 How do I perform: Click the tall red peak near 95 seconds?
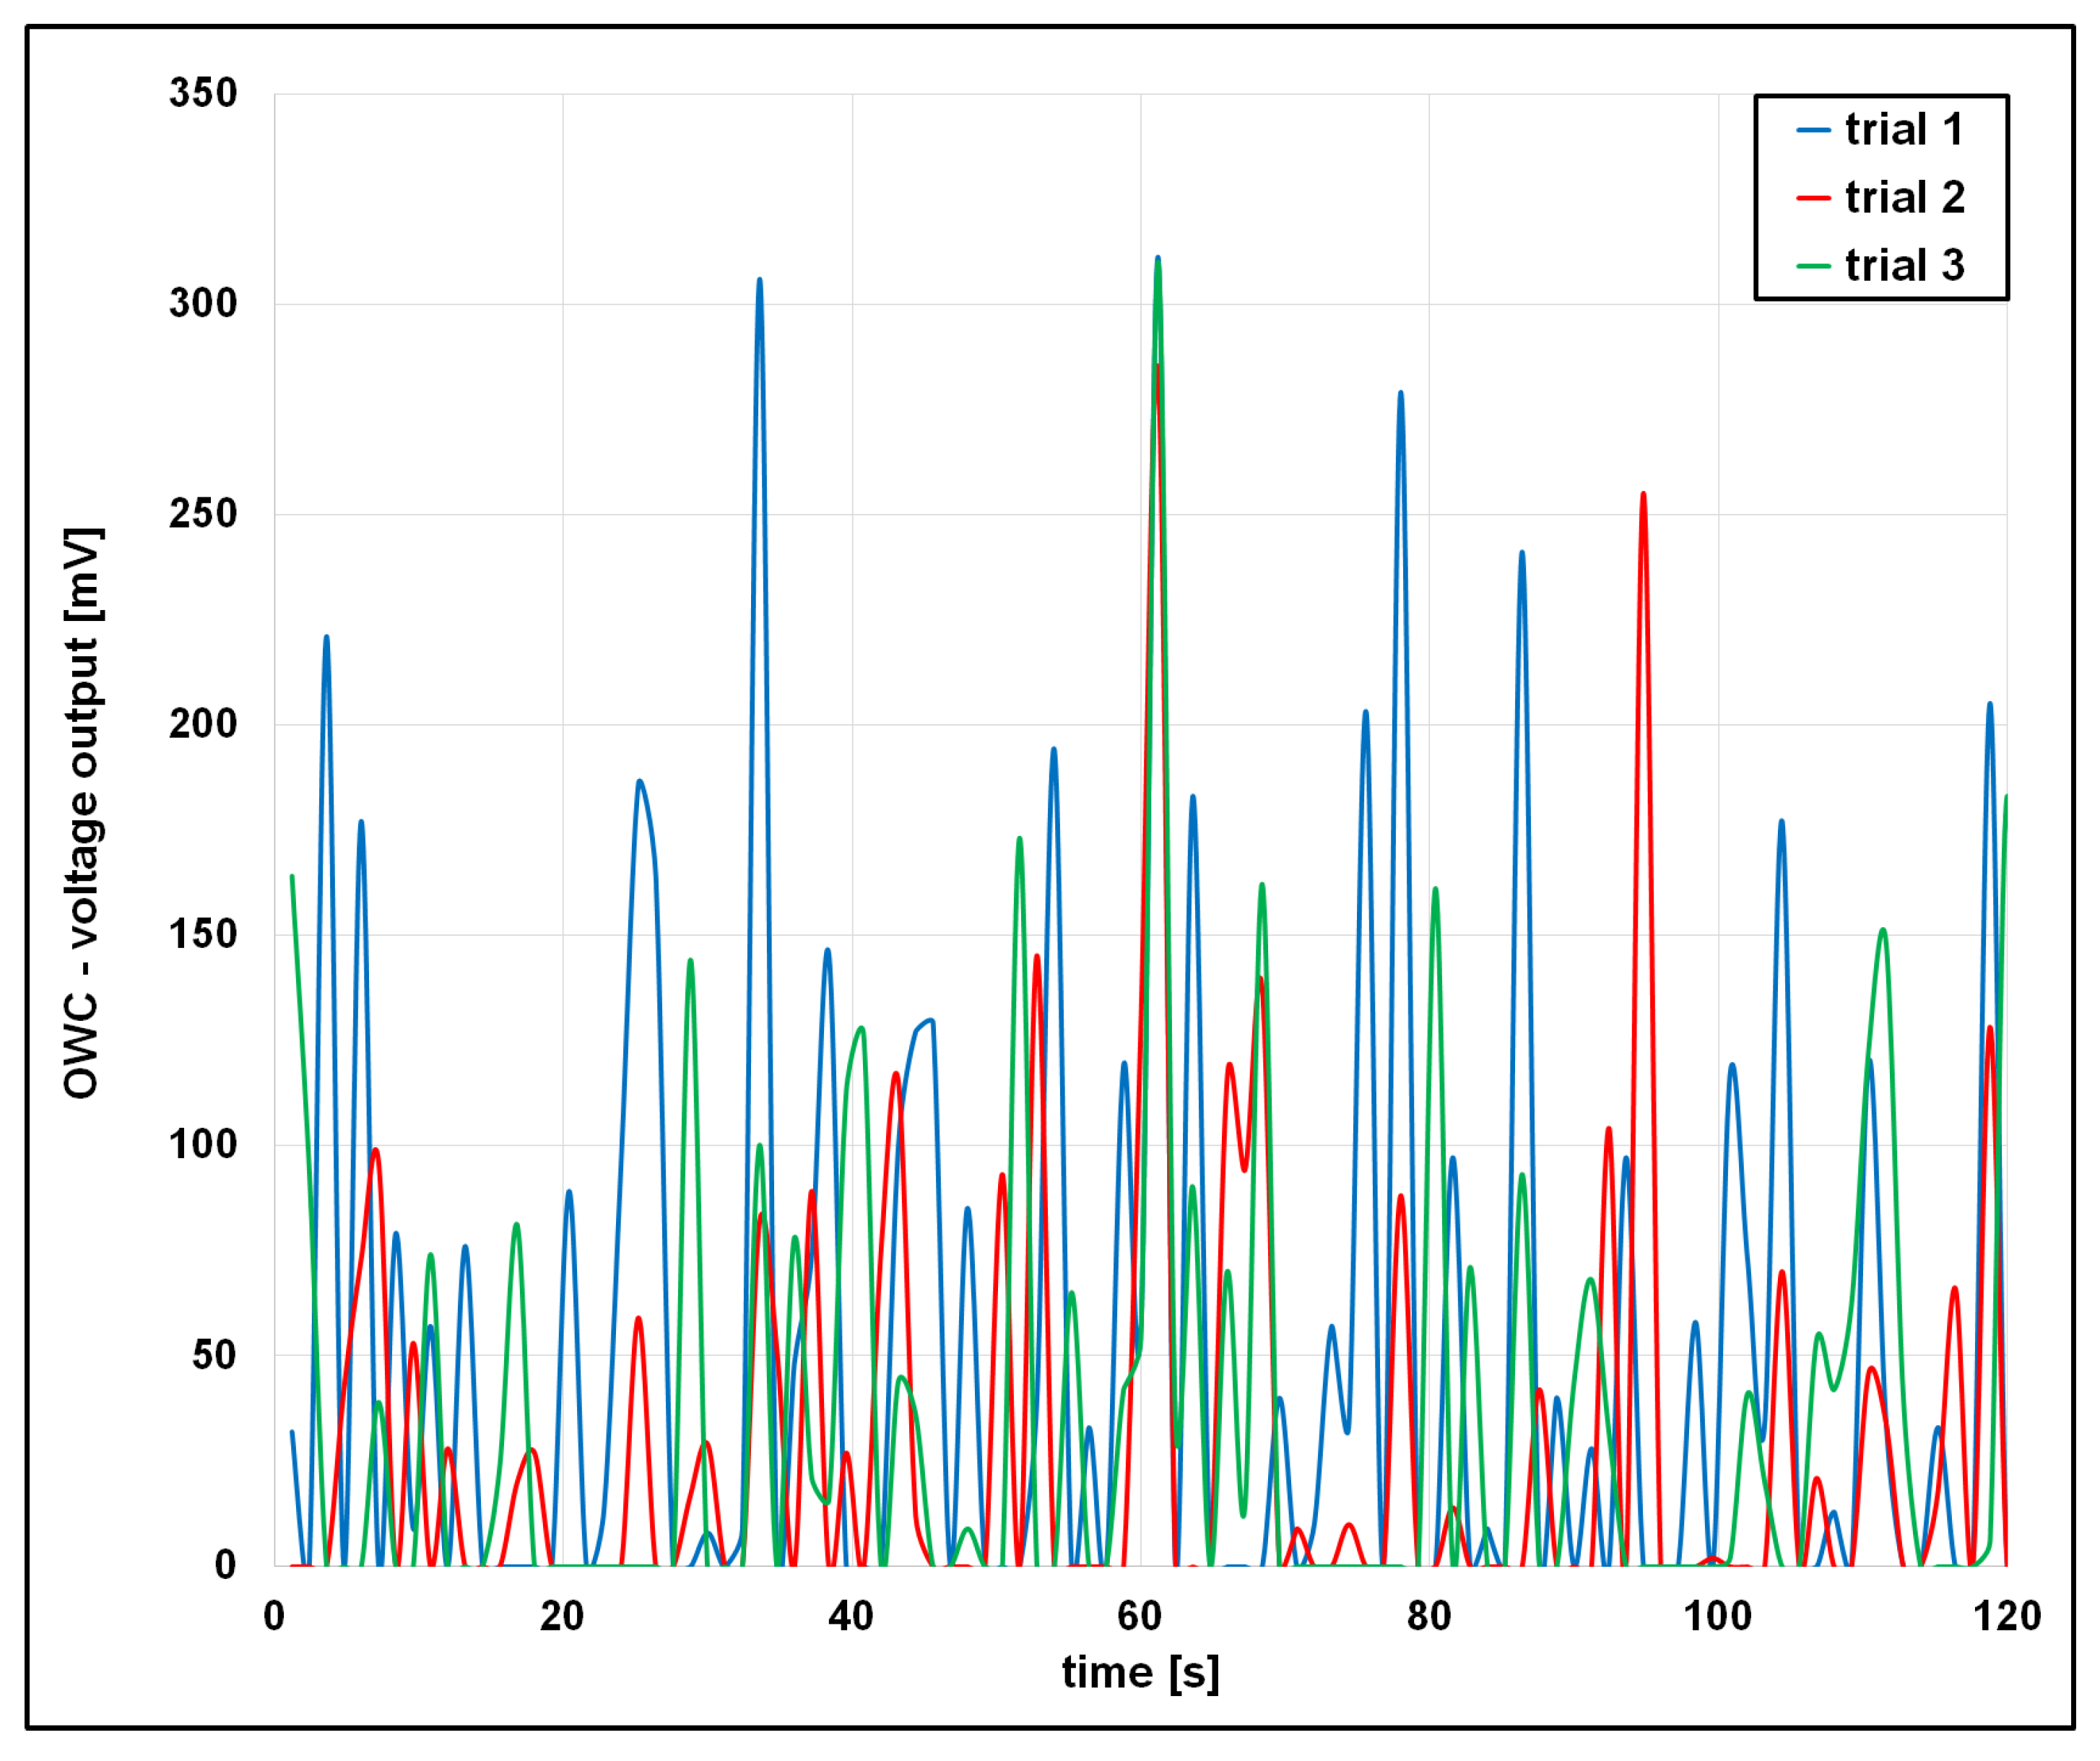pos(1643,496)
